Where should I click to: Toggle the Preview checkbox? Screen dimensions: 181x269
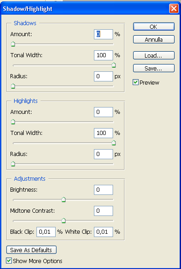point(135,82)
